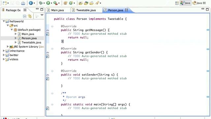Image resolution: width=211 pixels, height=119 pixels.
Task: Click the Run External Tools icon
Action: coord(55,3)
